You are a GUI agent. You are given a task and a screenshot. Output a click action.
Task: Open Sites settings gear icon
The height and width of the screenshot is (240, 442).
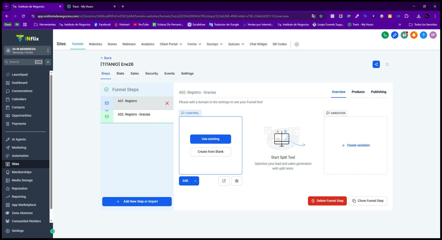click(x=297, y=44)
